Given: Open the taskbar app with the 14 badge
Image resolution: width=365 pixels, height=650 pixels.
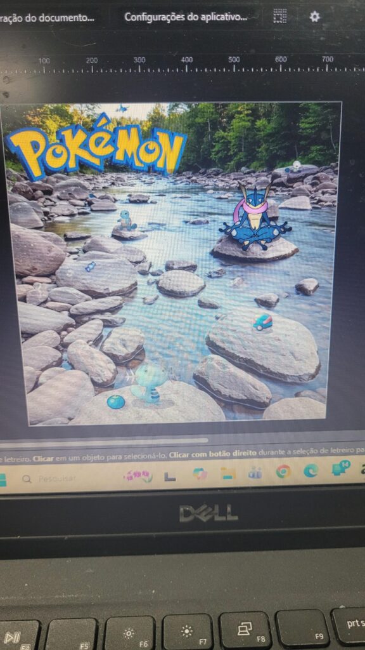Looking at the screenshot, I should tap(340, 468).
